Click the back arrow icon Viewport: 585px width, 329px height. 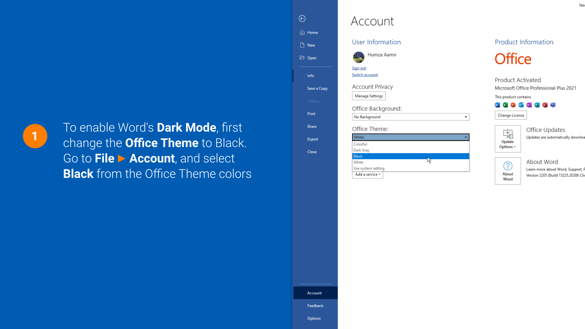302,19
